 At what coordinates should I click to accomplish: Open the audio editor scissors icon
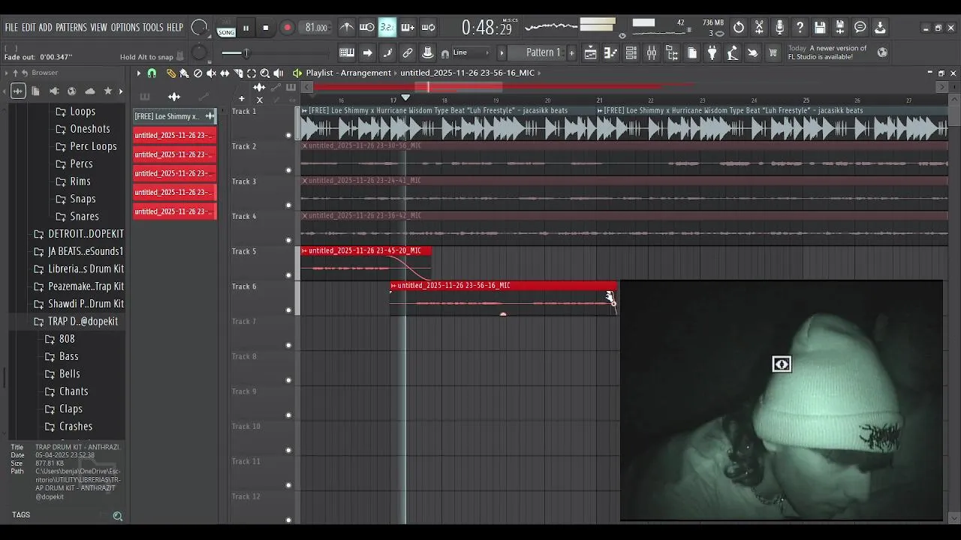[759, 28]
